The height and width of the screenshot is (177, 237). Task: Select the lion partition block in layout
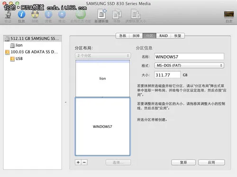tap(102, 78)
